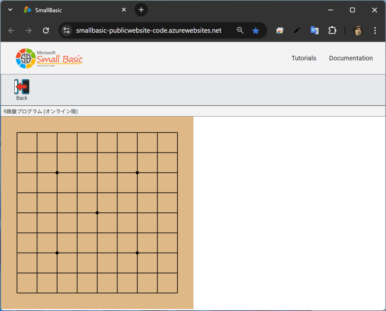Open the Tutorials link

[x=303, y=58]
